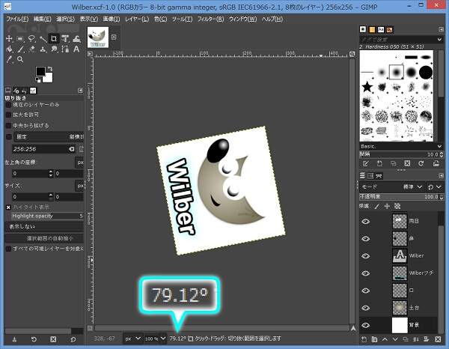Open the フィルター menu
The height and width of the screenshot is (349, 449).
point(209,18)
